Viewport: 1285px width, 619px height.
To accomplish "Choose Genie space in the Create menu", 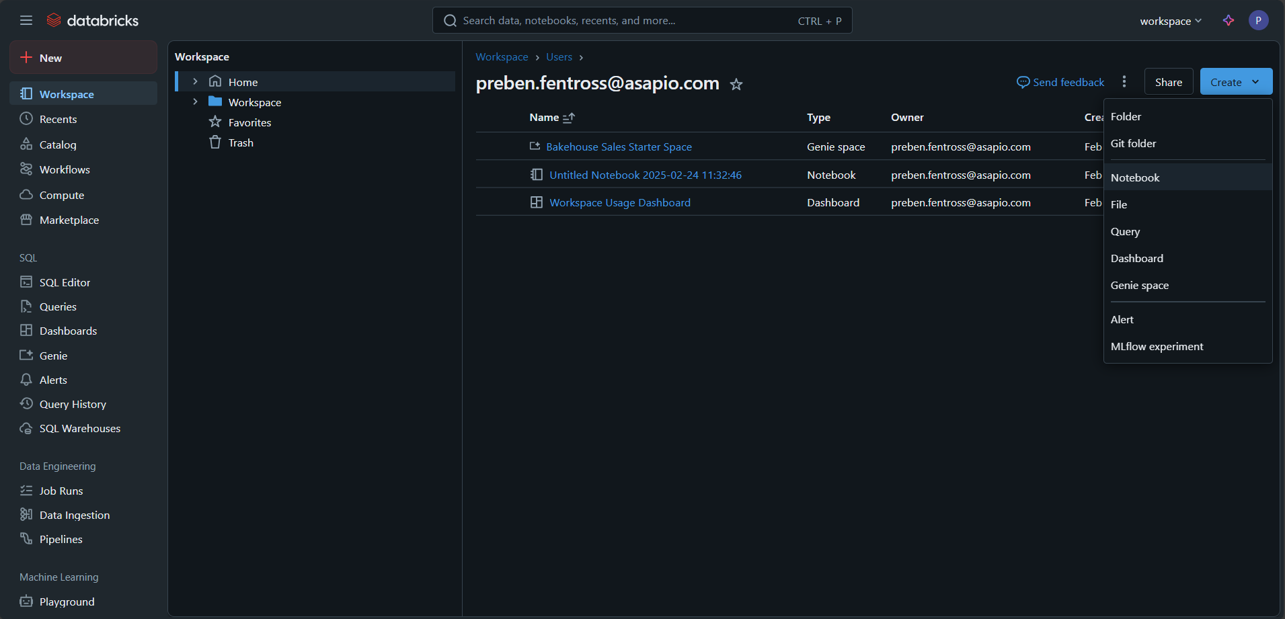I will [1187, 285].
